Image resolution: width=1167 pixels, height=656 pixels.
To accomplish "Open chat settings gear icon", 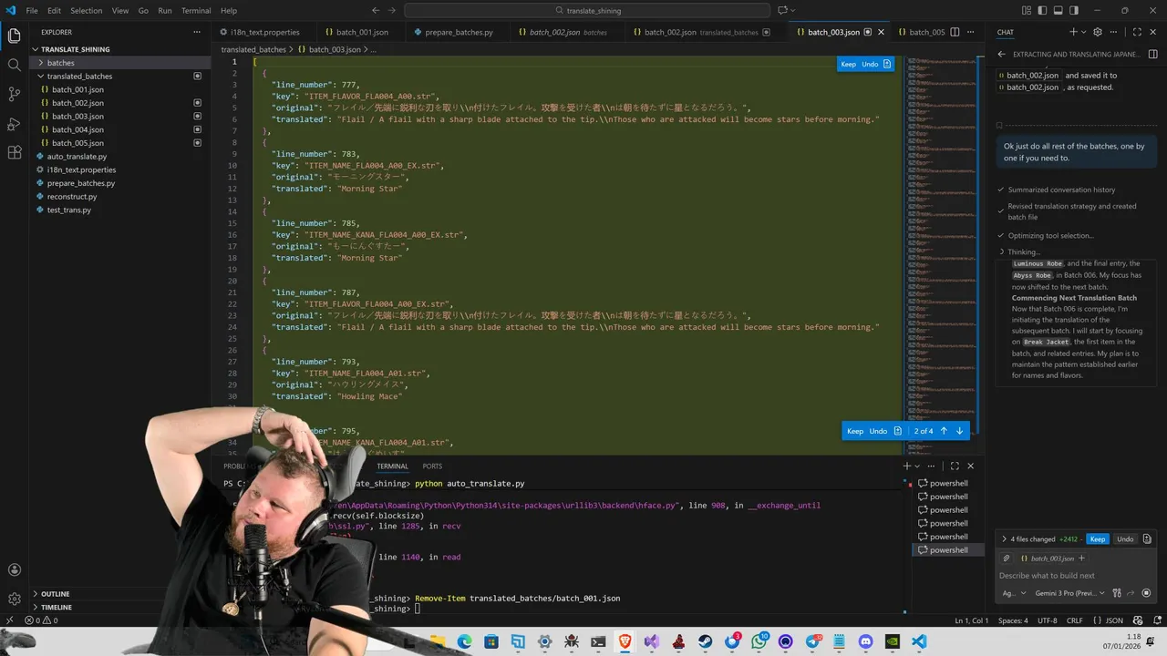I will [x=1098, y=32].
